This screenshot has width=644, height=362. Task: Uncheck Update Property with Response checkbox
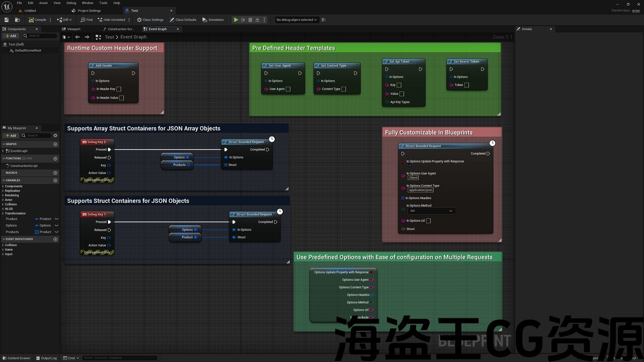(410, 165)
